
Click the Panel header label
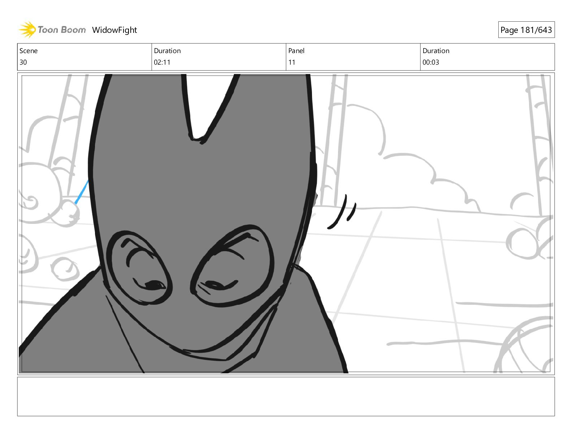pos(296,51)
